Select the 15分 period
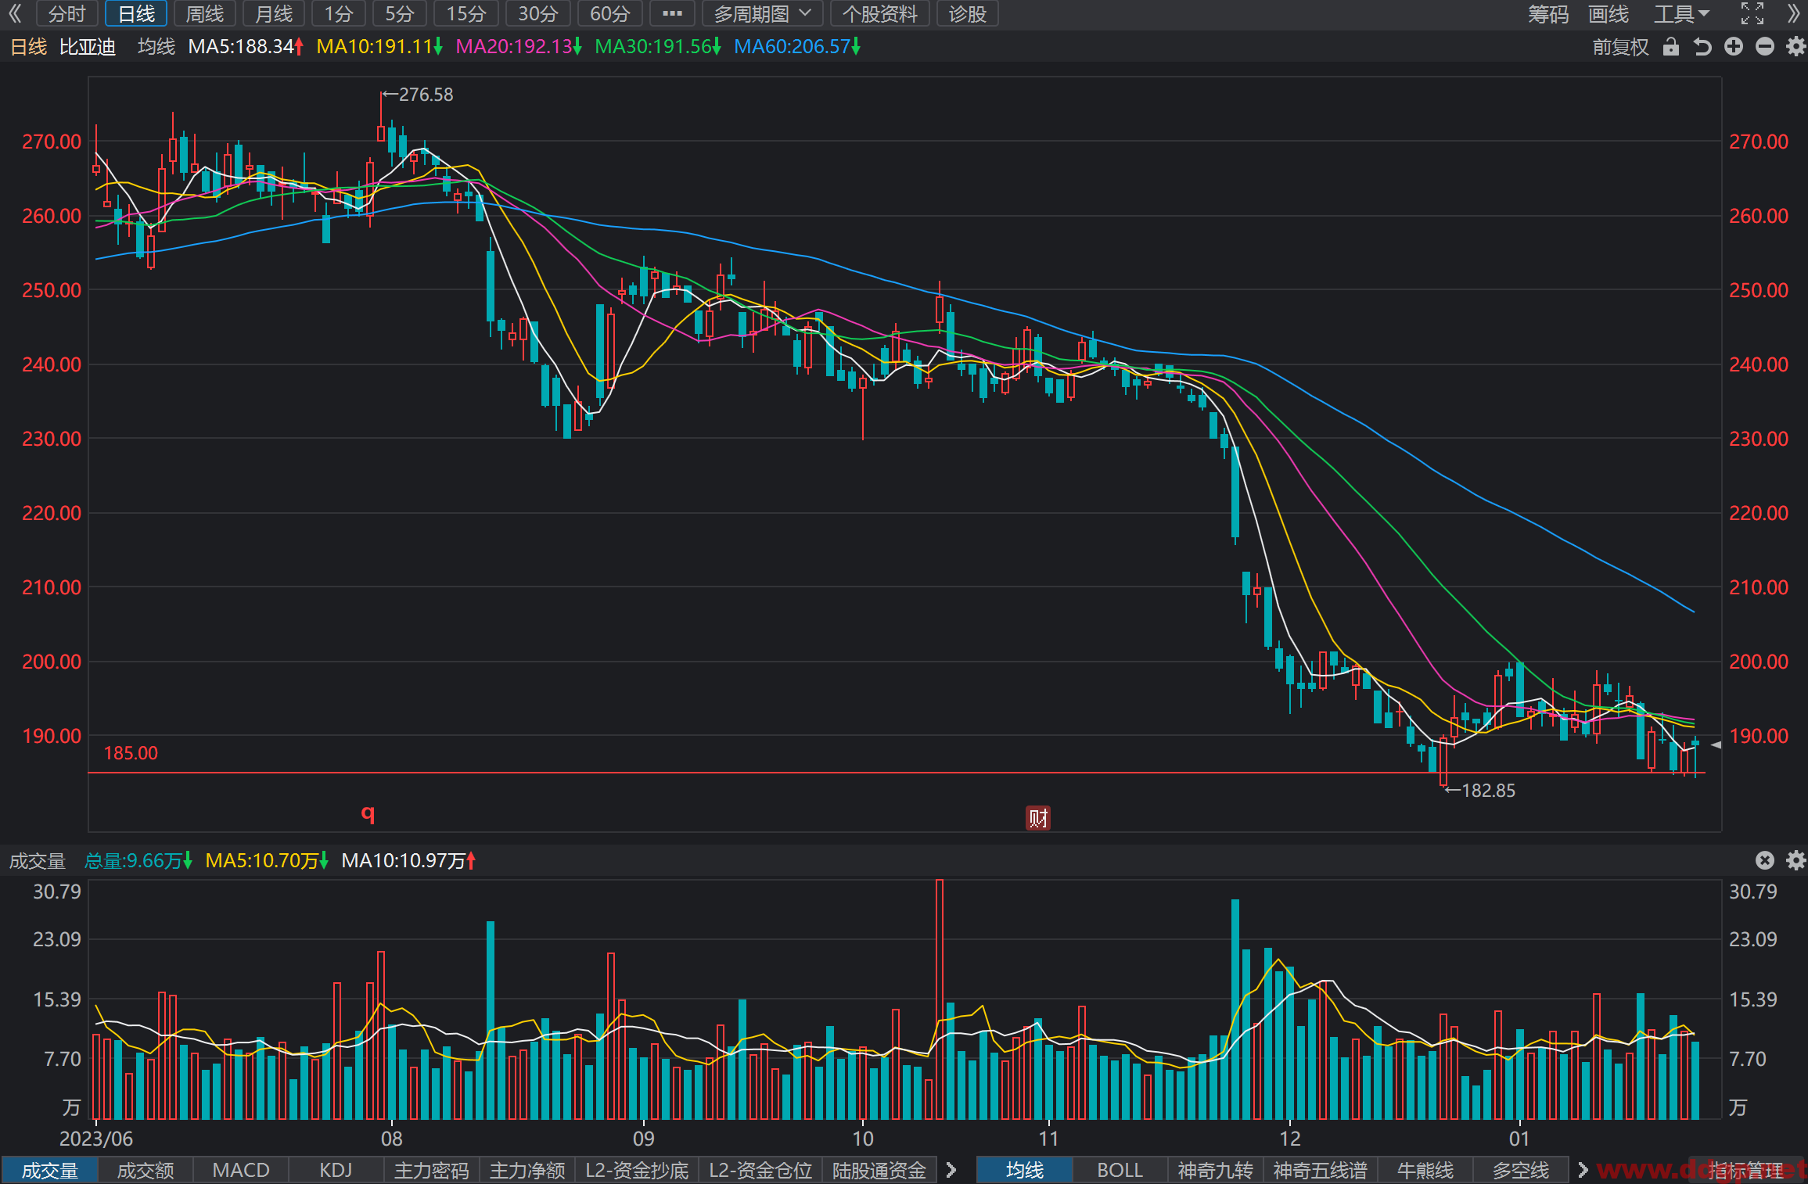This screenshot has height=1184, width=1808. pos(466,13)
